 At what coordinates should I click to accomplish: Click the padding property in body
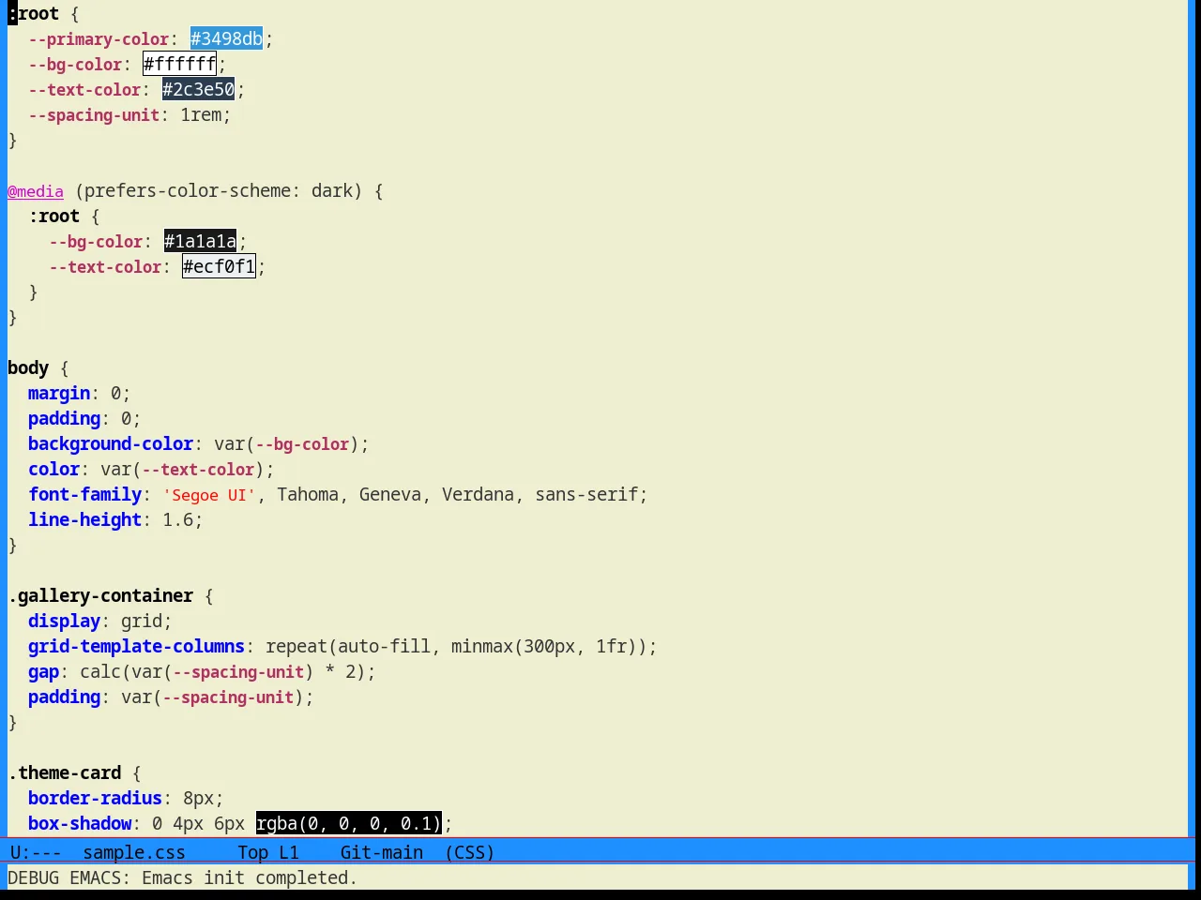[64, 418]
